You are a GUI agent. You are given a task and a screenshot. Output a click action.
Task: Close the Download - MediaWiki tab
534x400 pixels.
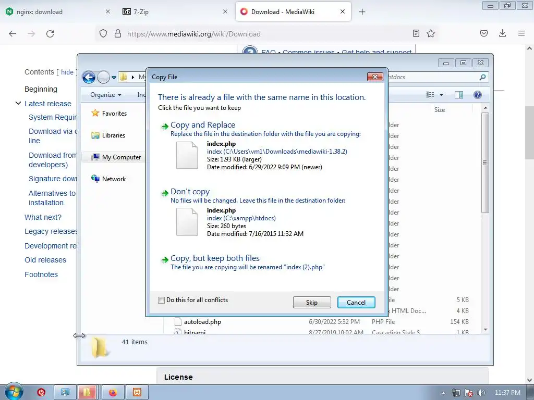tap(343, 11)
